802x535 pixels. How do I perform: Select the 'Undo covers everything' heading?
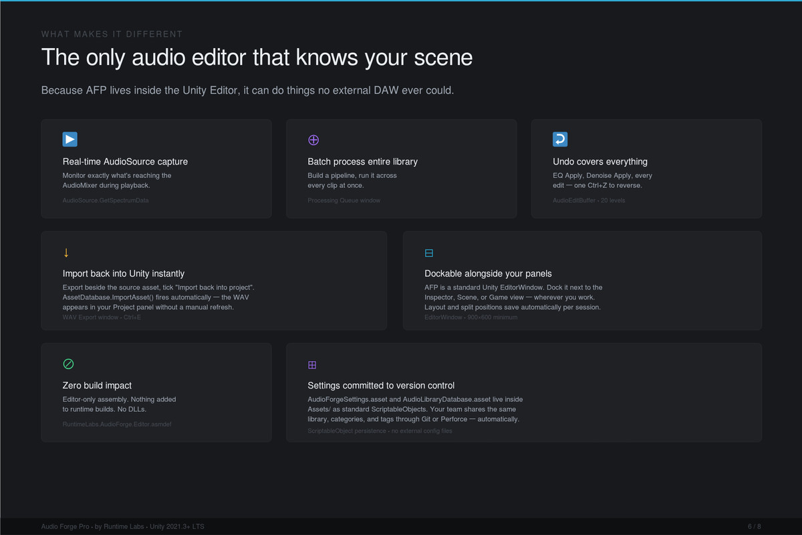coord(600,161)
